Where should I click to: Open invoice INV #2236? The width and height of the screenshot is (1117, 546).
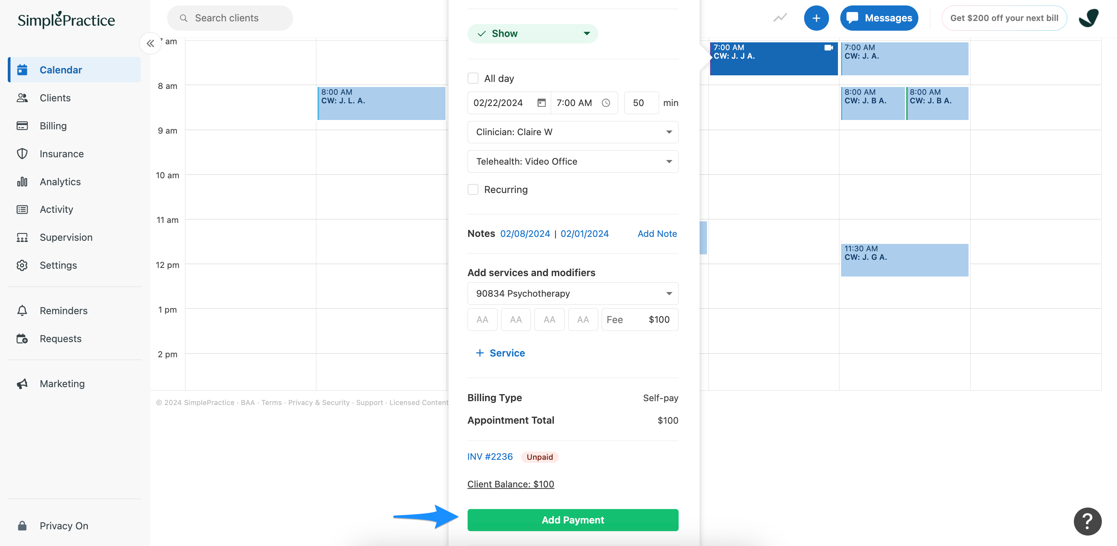(x=490, y=456)
